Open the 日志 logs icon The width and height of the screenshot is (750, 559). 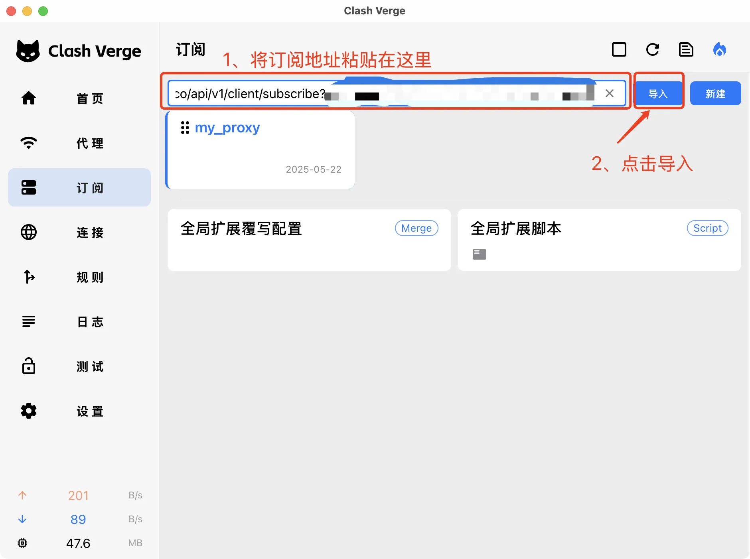(x=28, y=322)
